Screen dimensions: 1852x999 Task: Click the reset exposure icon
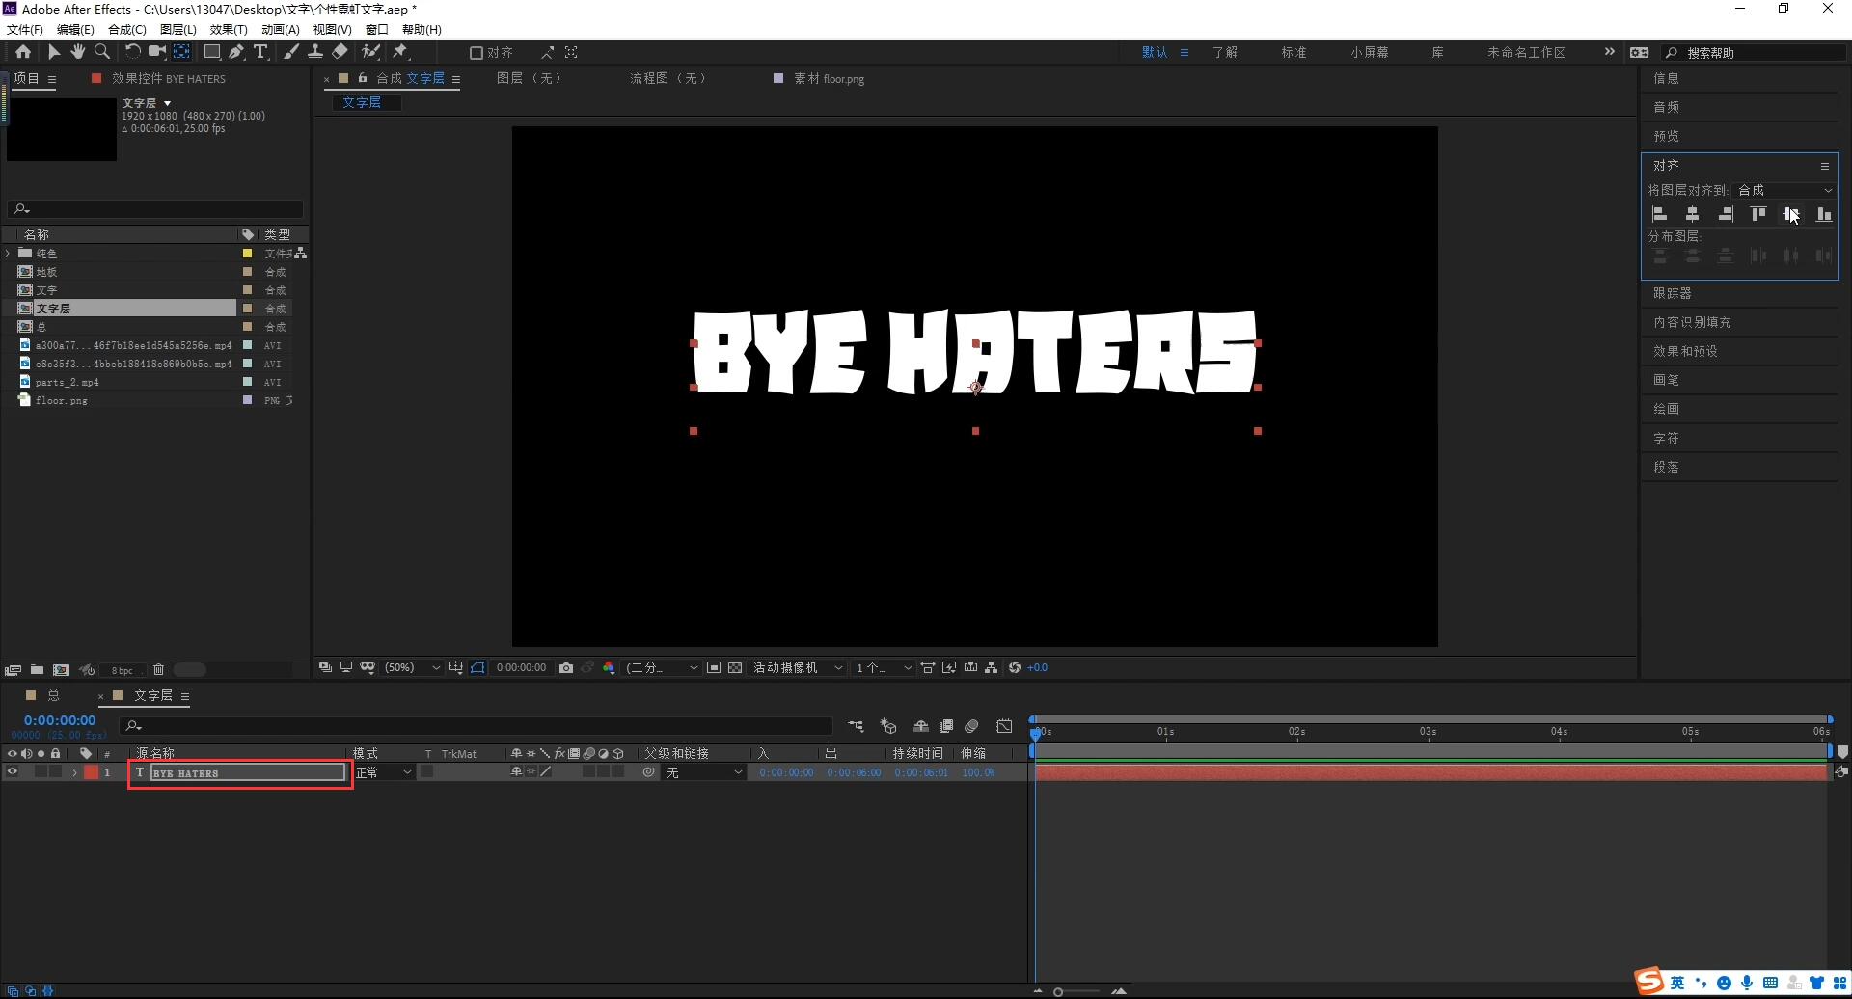point(1015,667)
